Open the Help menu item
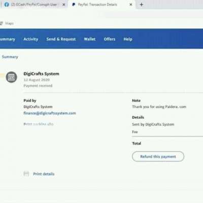The image size is (203, 203). pyautogui.click(x=128, y=39)
